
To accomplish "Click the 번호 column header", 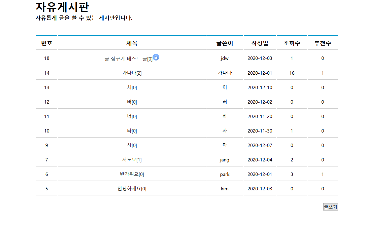I will point(46,43).
